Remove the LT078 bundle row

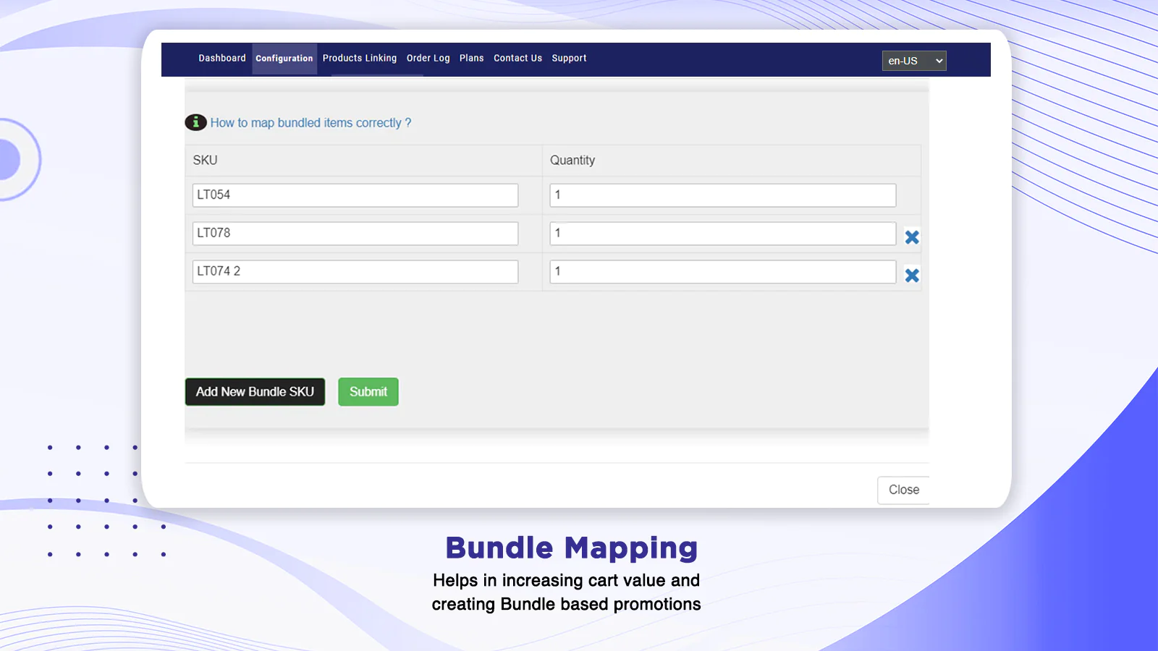tap(912, 237)
